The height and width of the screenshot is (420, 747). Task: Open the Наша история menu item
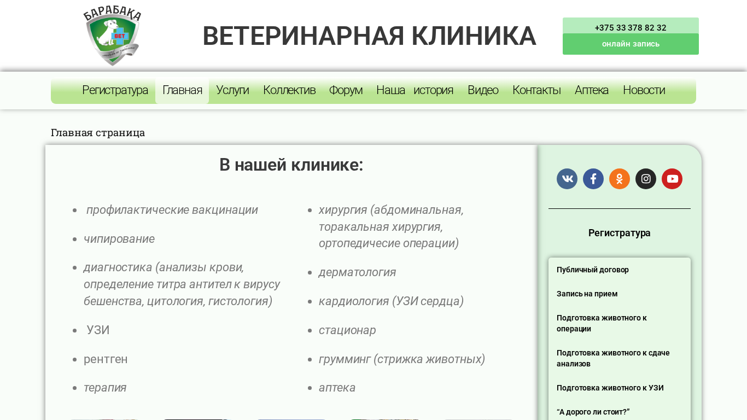coord(415,90)
